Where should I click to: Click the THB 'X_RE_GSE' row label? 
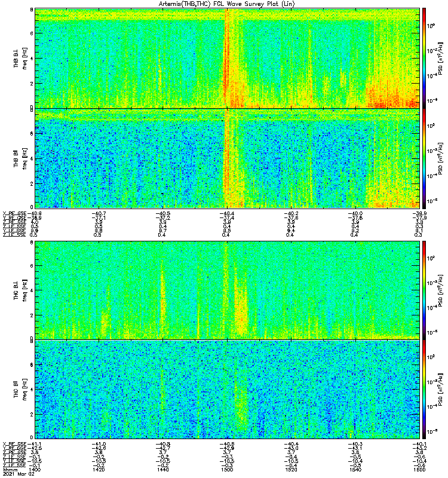14,213
